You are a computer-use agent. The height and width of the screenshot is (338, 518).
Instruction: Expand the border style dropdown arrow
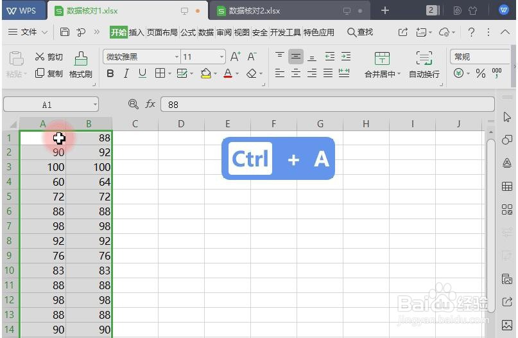tap(169, 73)
